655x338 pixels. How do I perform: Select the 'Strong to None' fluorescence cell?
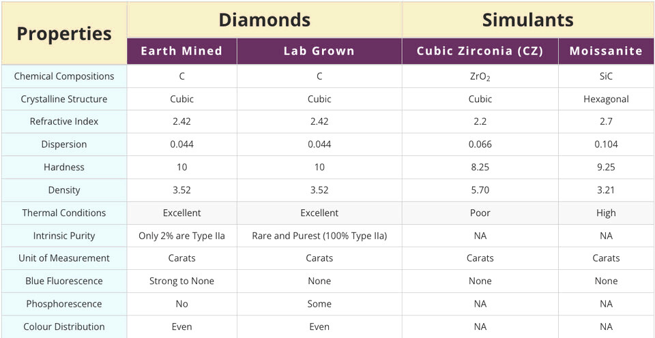181,281
